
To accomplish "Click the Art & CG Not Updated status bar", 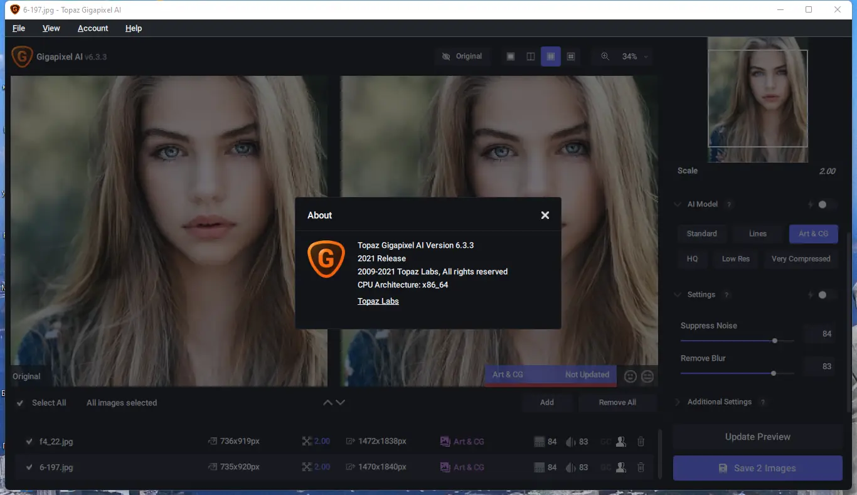I will (x=550, y=375).
